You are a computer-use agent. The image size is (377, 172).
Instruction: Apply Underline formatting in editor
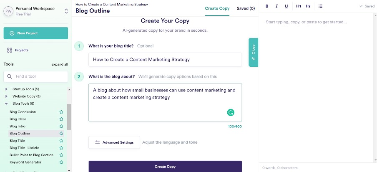point(286,6)
